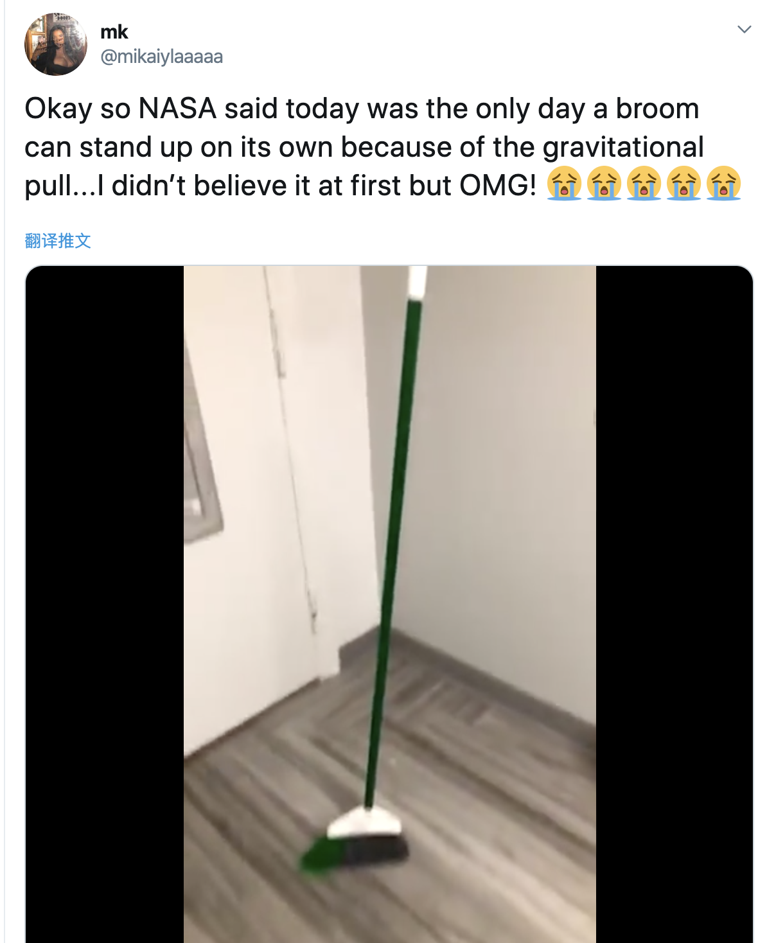Click the word OMG! in the tweet
The height and width of the screenshot is (943, 758).
click(x=498, y=186)
